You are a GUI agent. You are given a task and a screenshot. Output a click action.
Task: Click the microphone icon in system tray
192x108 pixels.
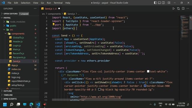click(x=155, y=104)
